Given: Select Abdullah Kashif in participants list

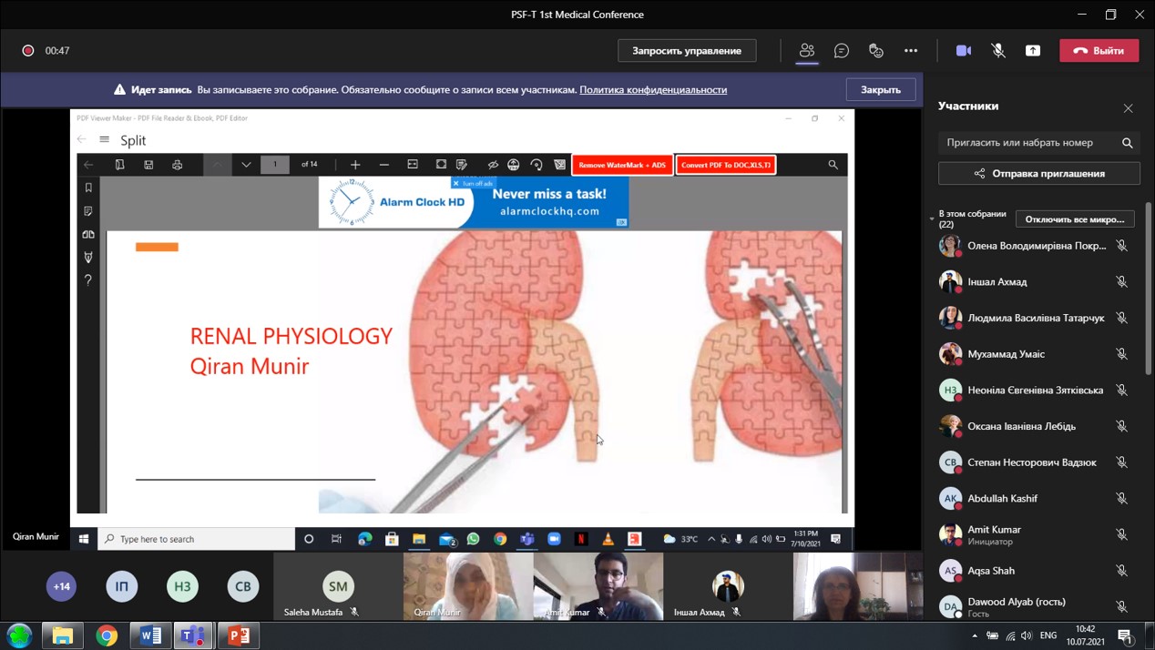Looking at the screenshot, I should pyautogui.click(x=1002, y=499).
